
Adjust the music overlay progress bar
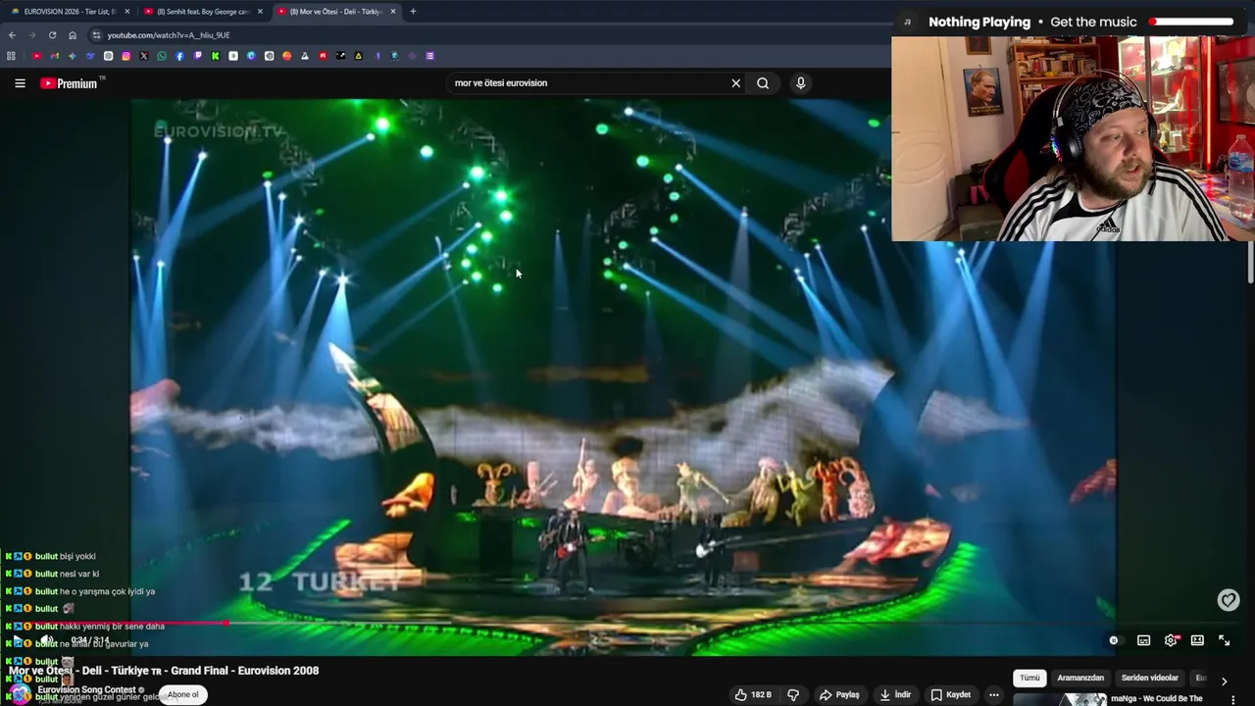coord(1191,22)
